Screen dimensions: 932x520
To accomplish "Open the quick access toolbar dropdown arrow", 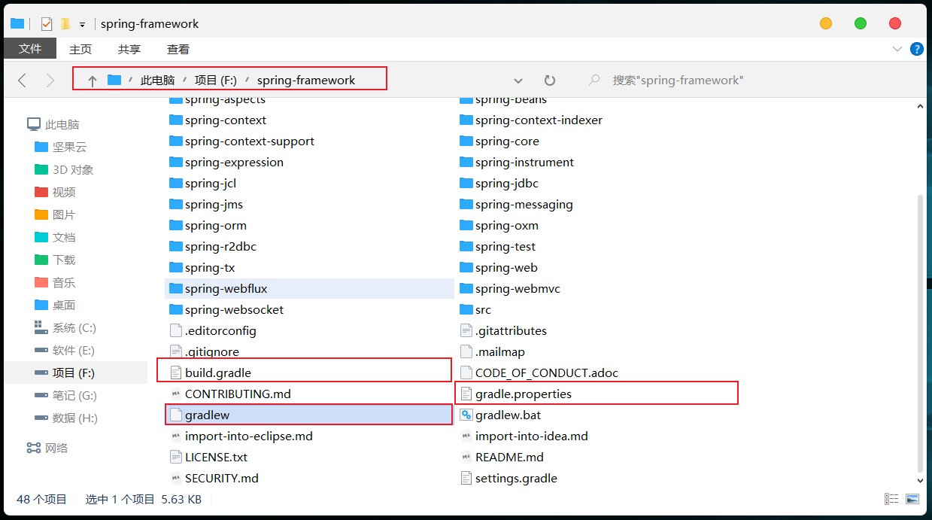I will pyautogui.click(x=82, y=25).
